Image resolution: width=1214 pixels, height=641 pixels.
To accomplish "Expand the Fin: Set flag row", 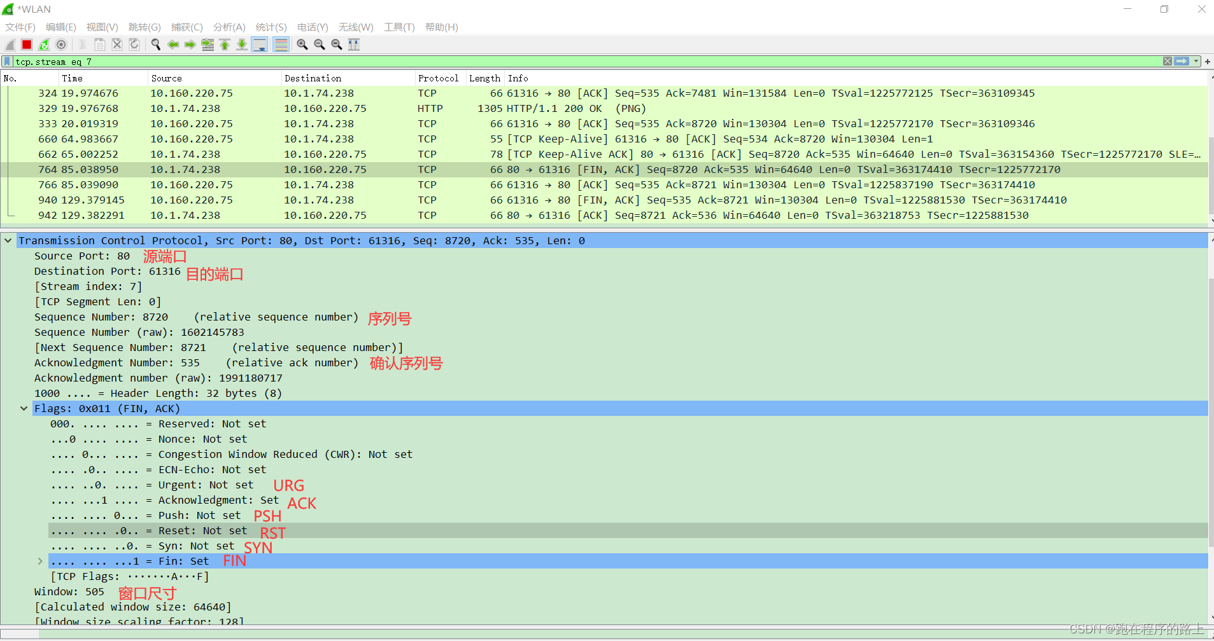I will [x=39, y=561].
